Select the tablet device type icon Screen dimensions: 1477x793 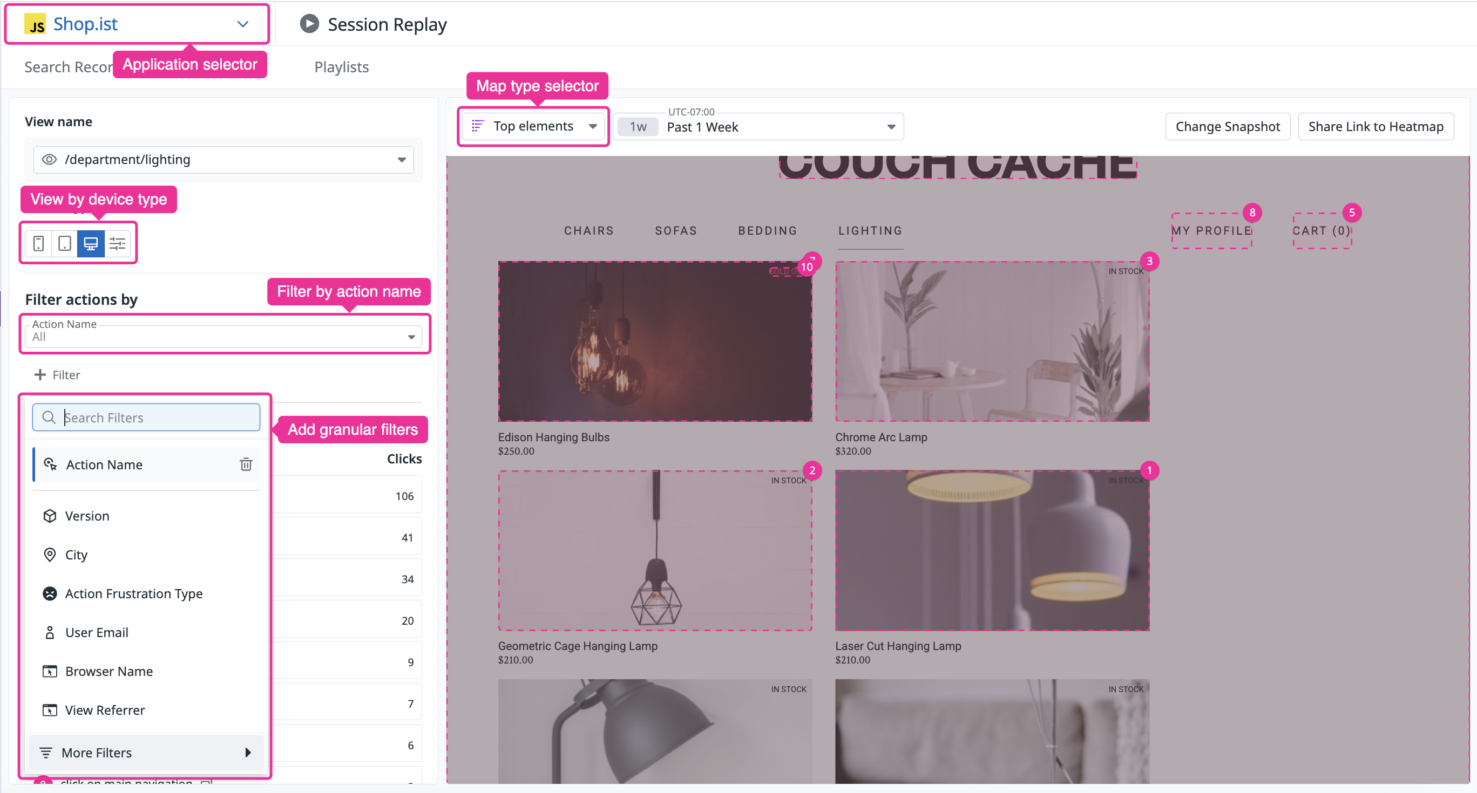click(x=65, y=243)
